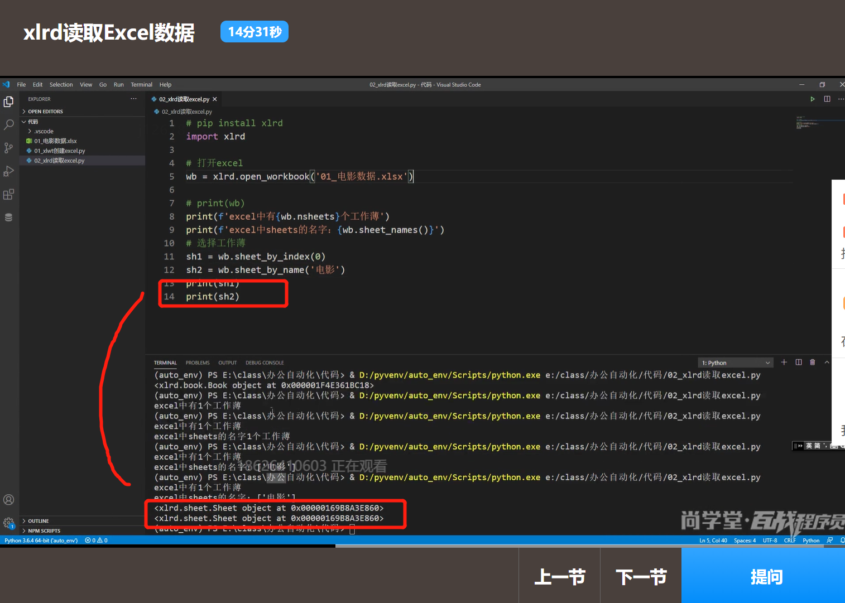845x603 pixels.
Task: Click line 14 print(sh2) code
Action: [213, 297]
